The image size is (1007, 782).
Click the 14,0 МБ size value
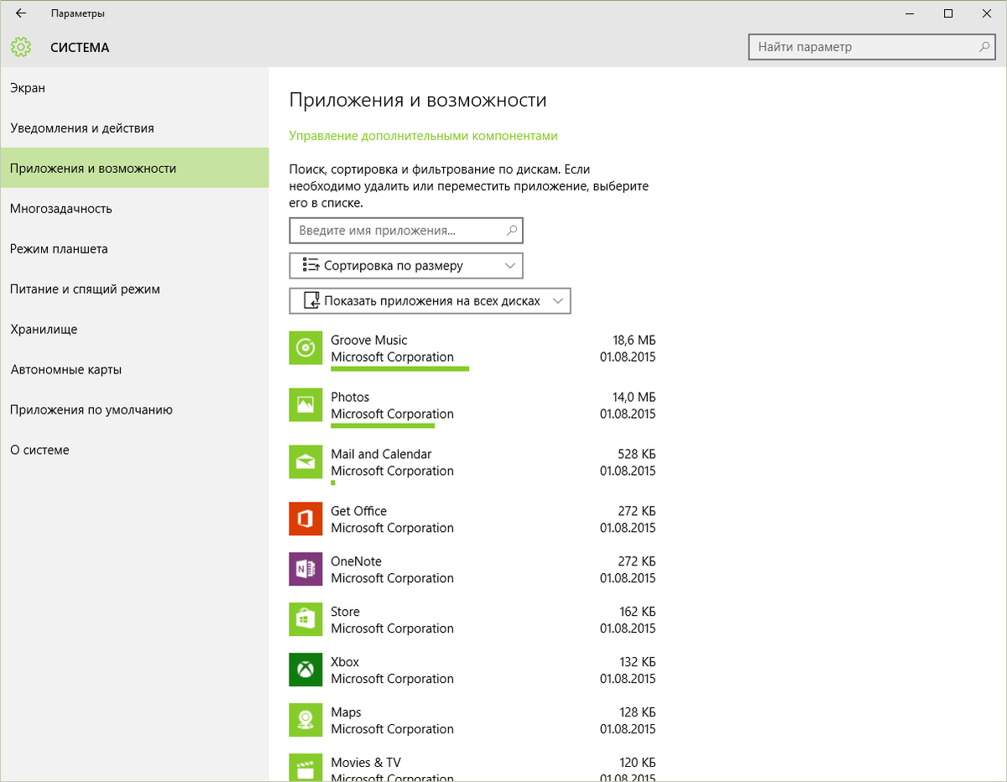click(634, 397)
